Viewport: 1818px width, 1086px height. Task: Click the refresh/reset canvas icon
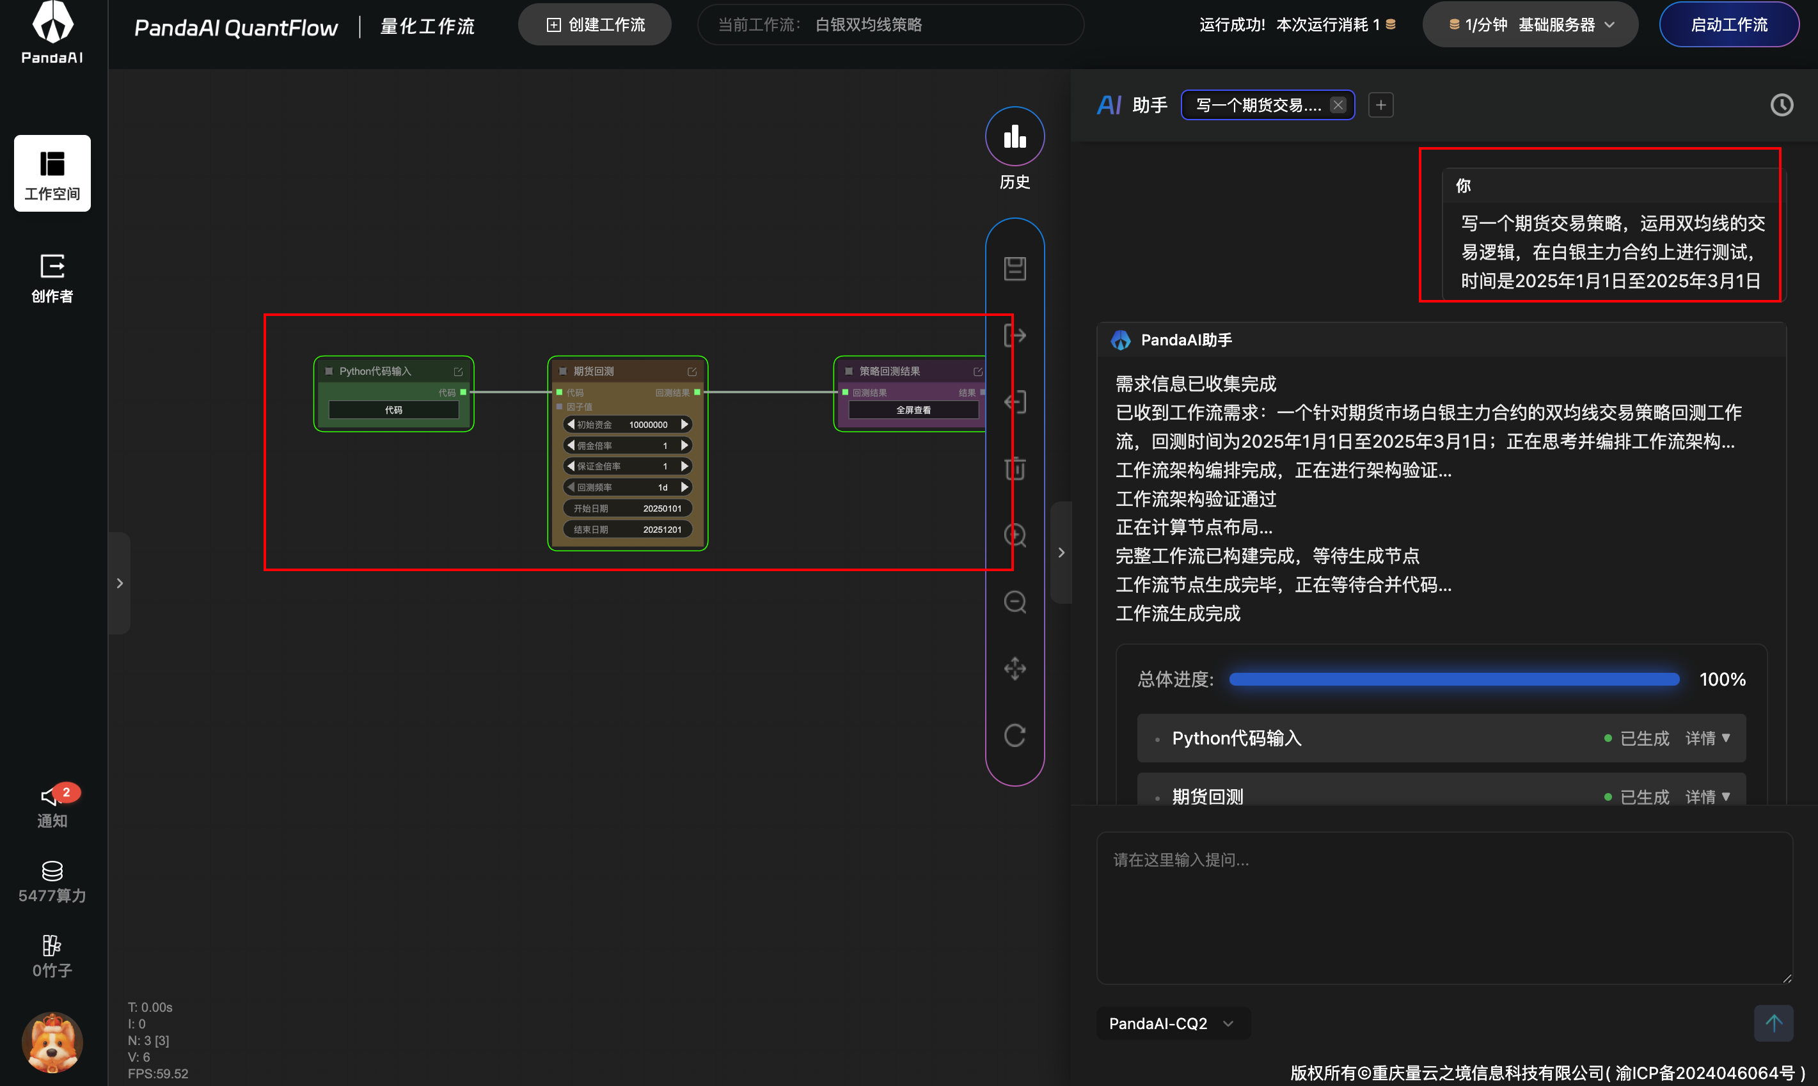[x=1015, y=735]
